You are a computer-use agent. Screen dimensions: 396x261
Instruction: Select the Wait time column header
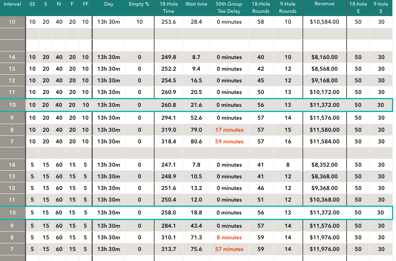pyautogui.click(x=196, y=4)
